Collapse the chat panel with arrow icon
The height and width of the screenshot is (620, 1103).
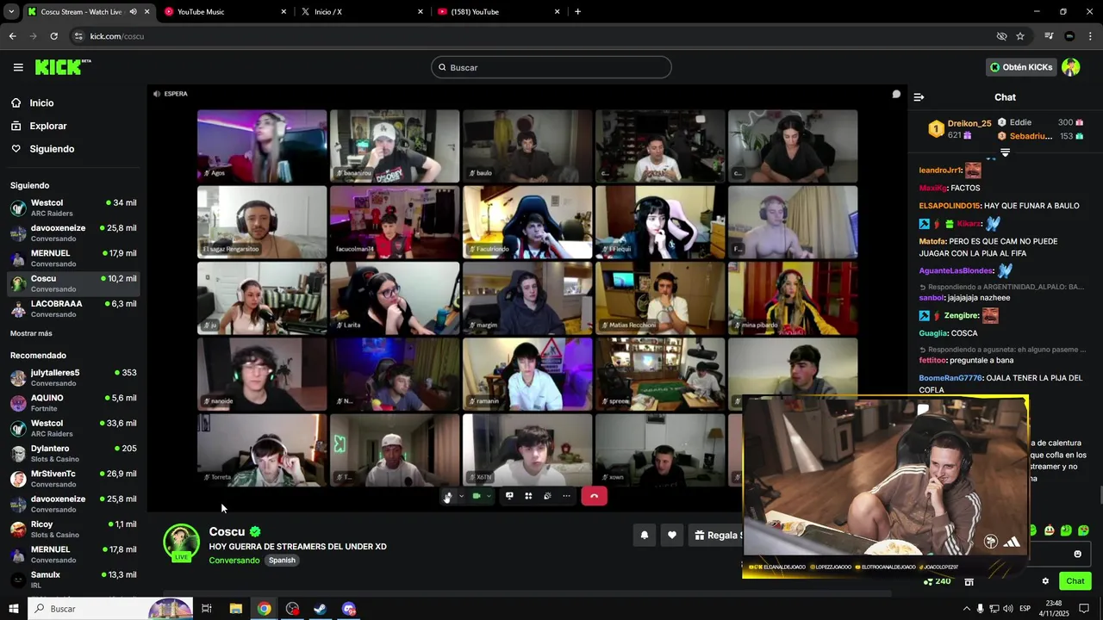click(919, 97)
